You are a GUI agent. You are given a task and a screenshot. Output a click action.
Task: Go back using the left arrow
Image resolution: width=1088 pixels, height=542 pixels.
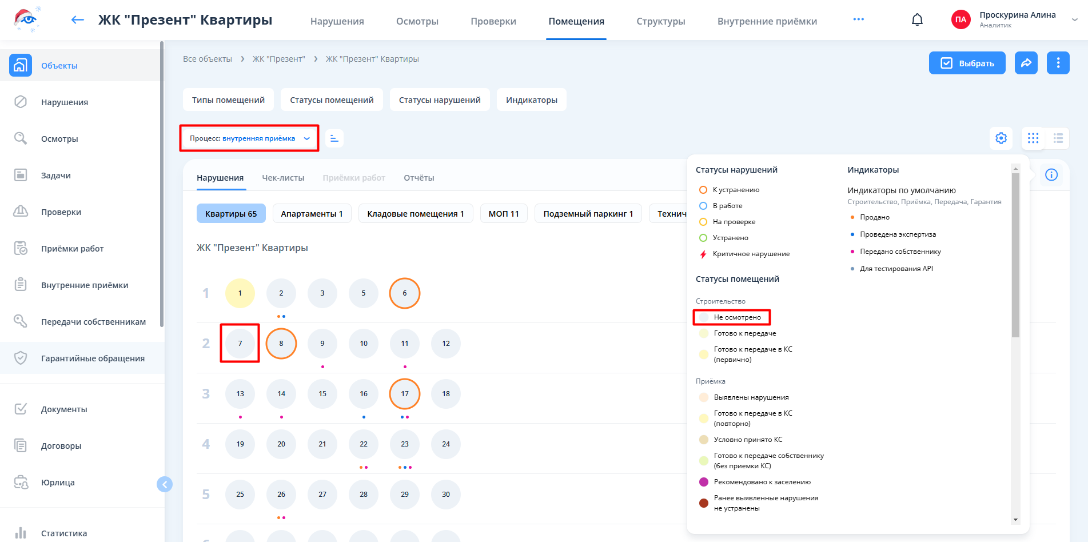coord(78,20)
